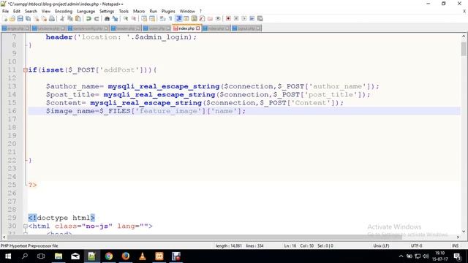Click the Copy toolbar icon

point(70,18)
